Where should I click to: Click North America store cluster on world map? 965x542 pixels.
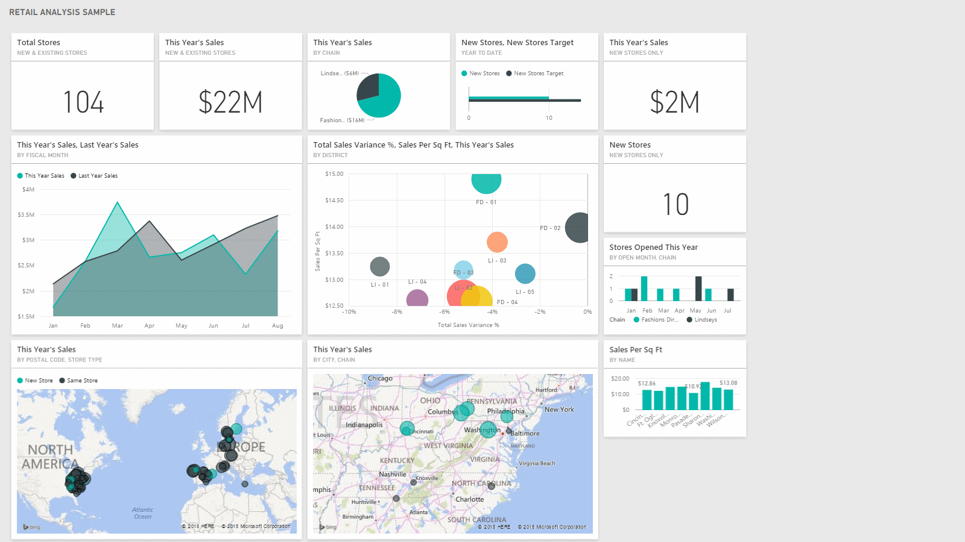point(77,482)
